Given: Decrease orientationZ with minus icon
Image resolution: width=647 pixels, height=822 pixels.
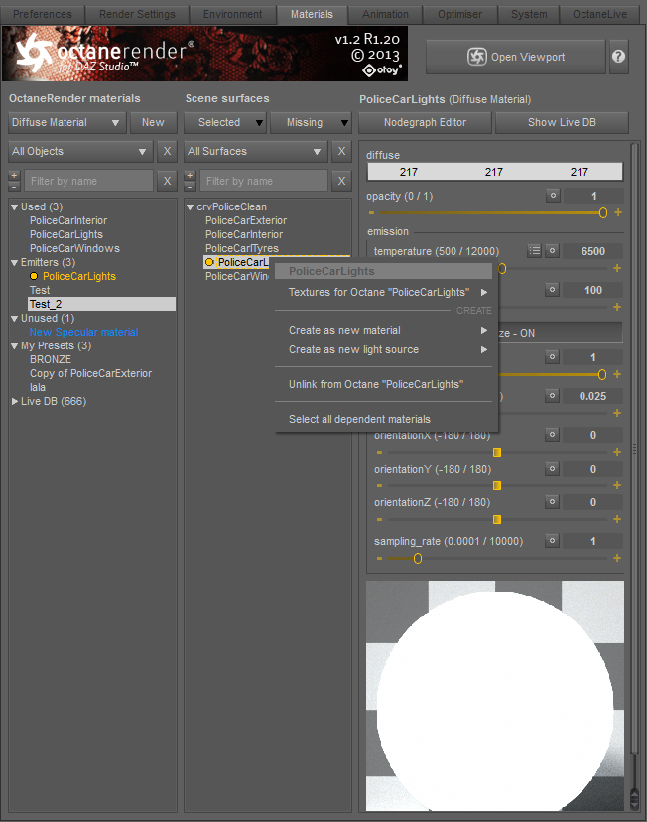Looking at the screenshot, I should pos(379,519).
